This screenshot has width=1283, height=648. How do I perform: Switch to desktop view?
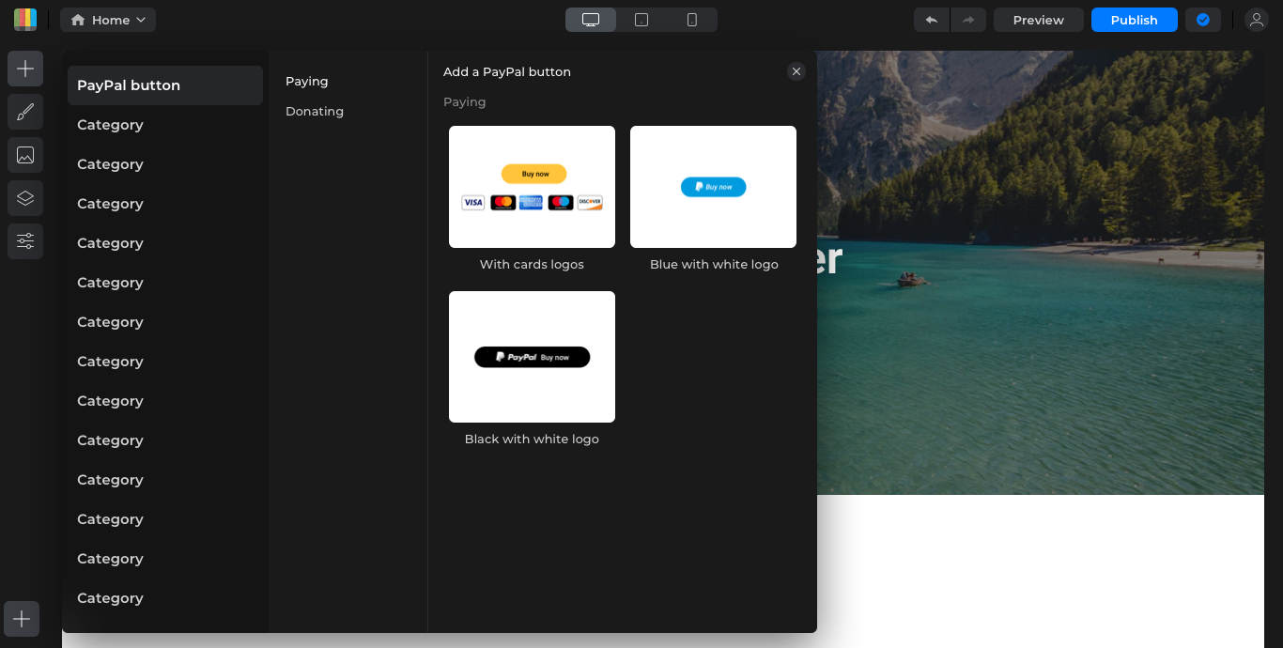(591, 20)
